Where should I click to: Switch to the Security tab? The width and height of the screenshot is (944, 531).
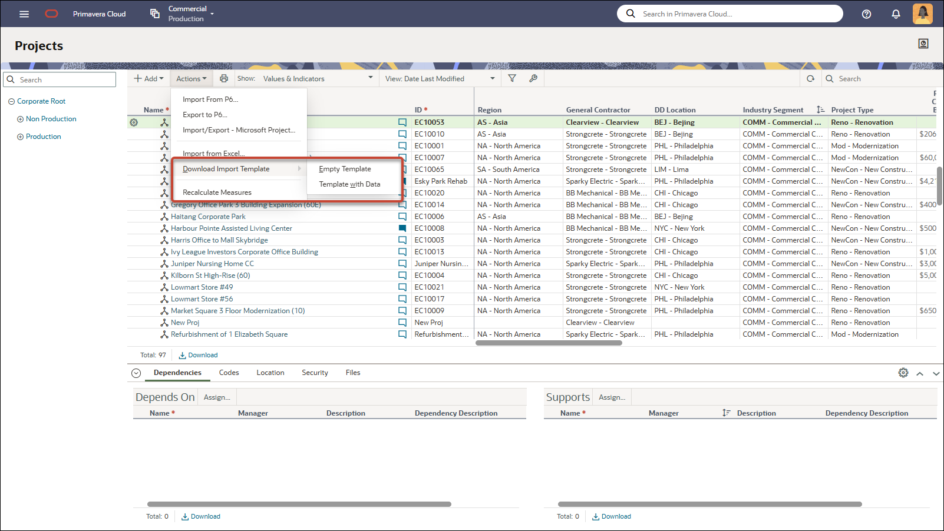tap(315, 373)
